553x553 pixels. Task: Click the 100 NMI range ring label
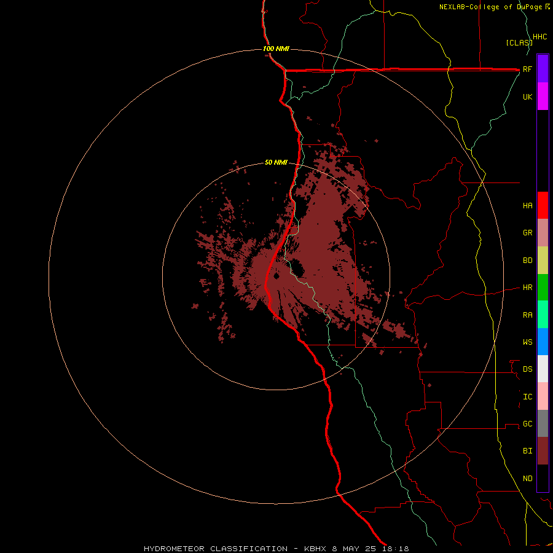click(x=276, y=49)
